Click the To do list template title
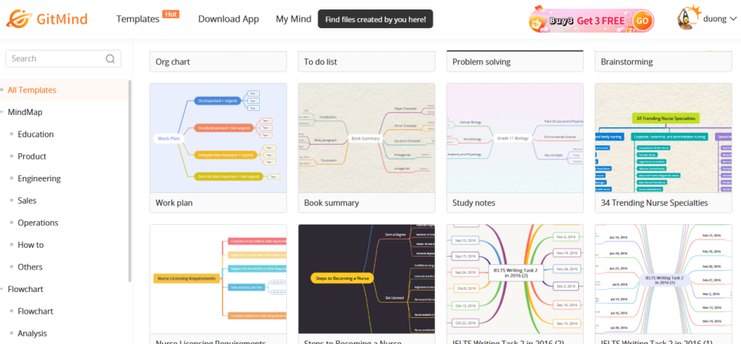741x344 pixels. click(x=321, y=62)
